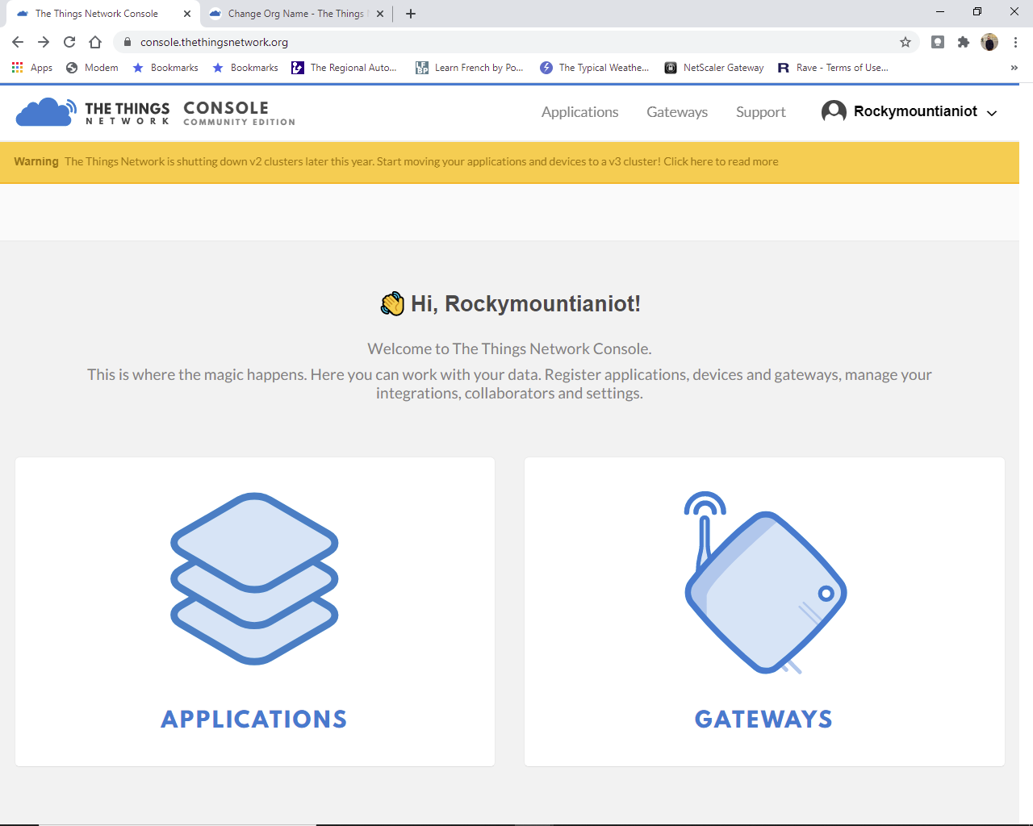Screen dimensions: 1033x826
Task: Open the browser extensions puzzle icon
Action: [963, 42]
